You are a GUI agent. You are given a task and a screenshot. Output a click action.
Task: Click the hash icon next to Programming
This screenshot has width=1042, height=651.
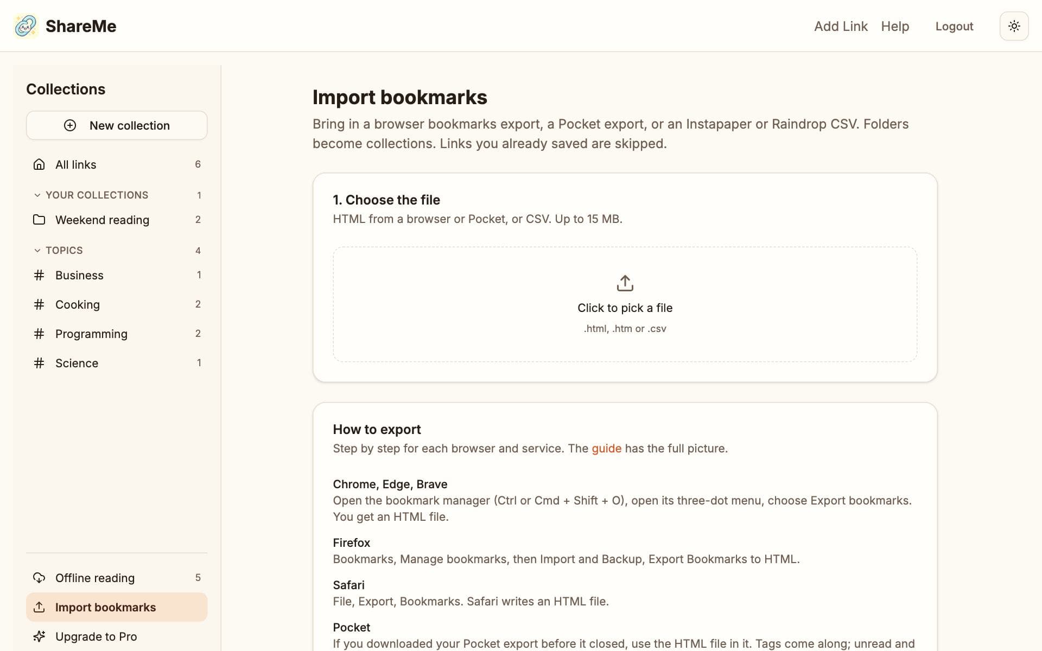click(39, 334)
